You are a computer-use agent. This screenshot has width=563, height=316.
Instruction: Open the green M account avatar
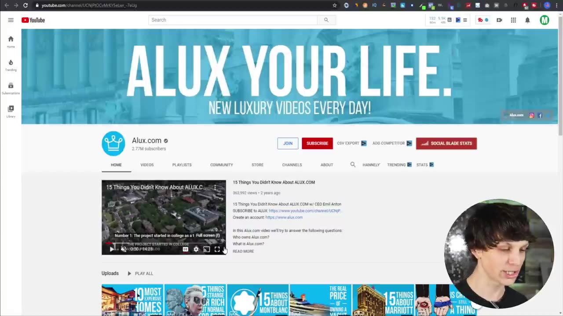pos(545,20)
